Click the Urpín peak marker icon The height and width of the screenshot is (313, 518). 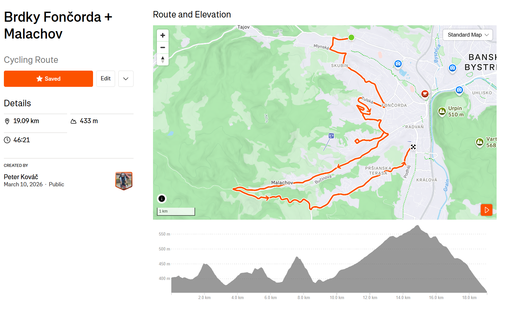(x=442, y=111)
